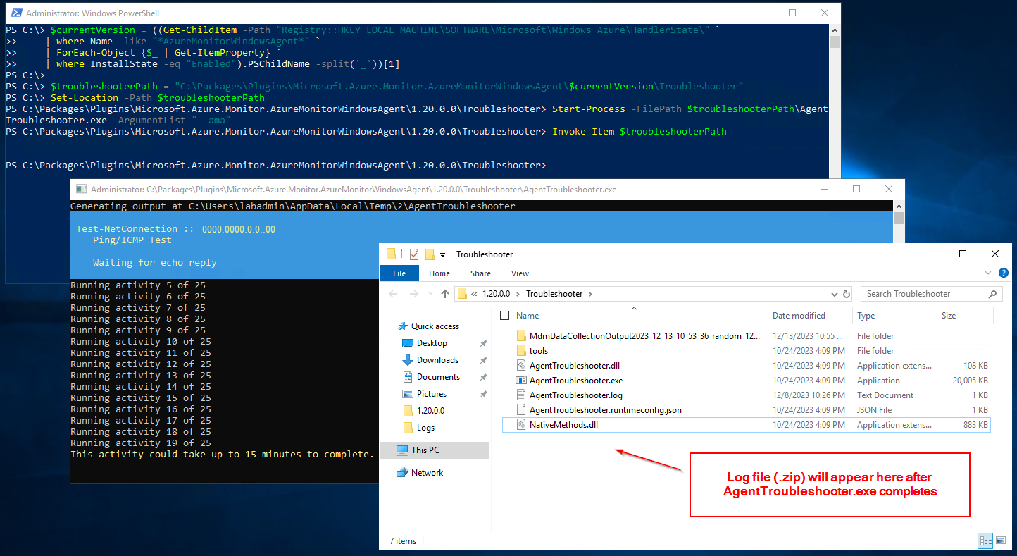Click the 883 KB size cell
Viewport: 1017px width, 556px height.
[974, 425]
